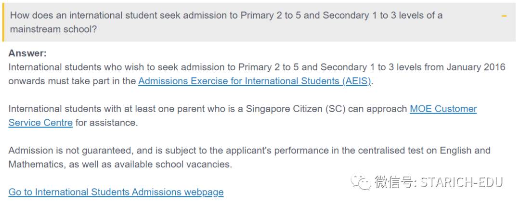Click the WeChat logo in the watermark
Image resolution: width=520 pixels, height=205 pixels.
tap(360, 182)
